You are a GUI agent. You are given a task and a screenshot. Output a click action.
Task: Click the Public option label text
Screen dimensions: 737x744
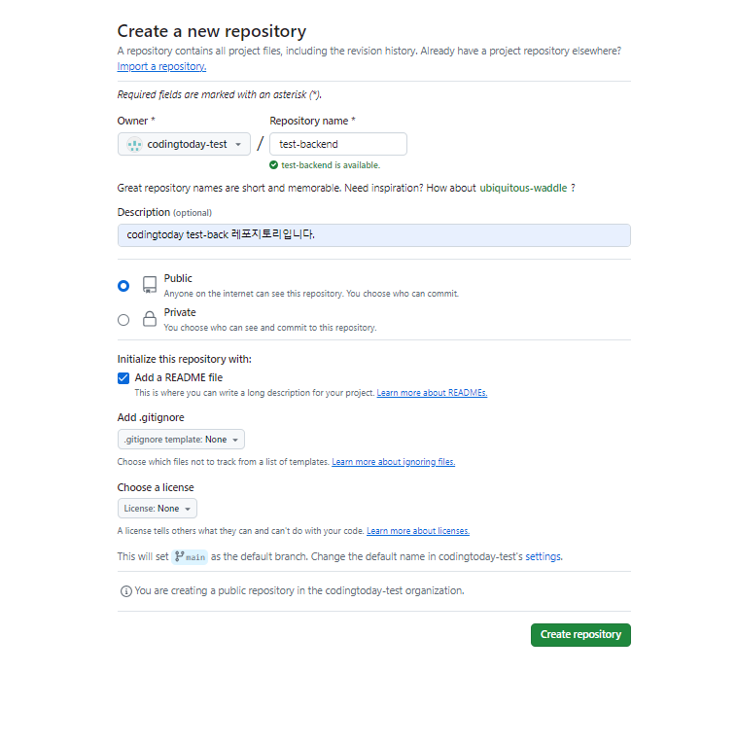click(178, 278)
